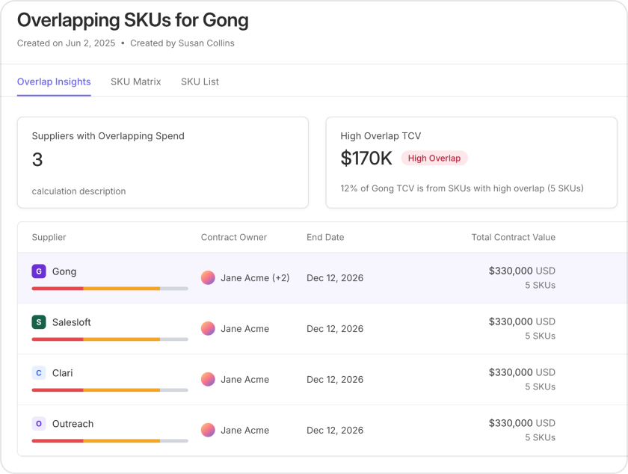Click Jane Acme name in Outreach row

245,430
